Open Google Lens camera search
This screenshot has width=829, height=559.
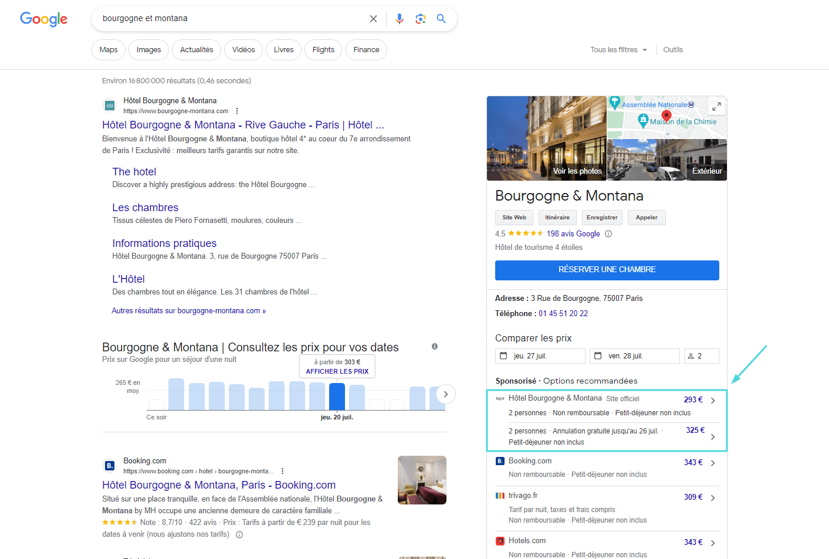421,18
